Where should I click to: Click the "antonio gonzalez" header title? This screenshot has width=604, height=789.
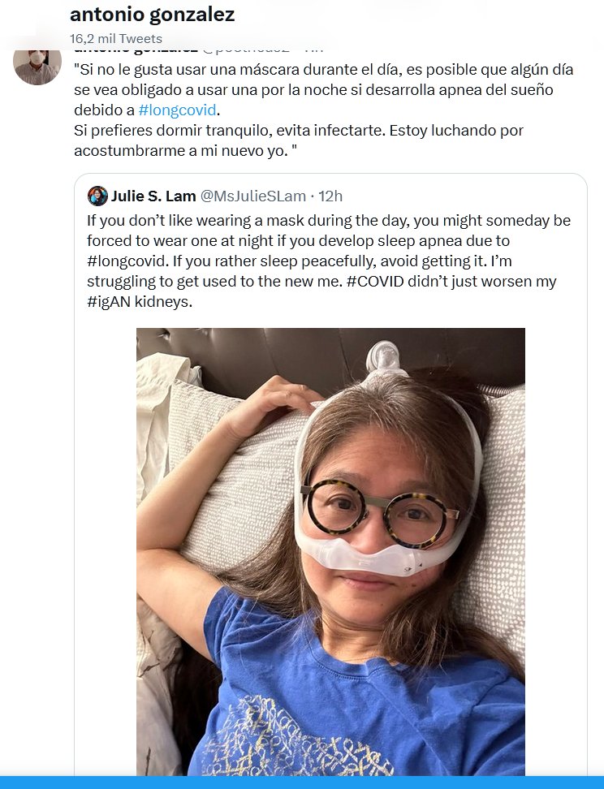click(153, 15)
